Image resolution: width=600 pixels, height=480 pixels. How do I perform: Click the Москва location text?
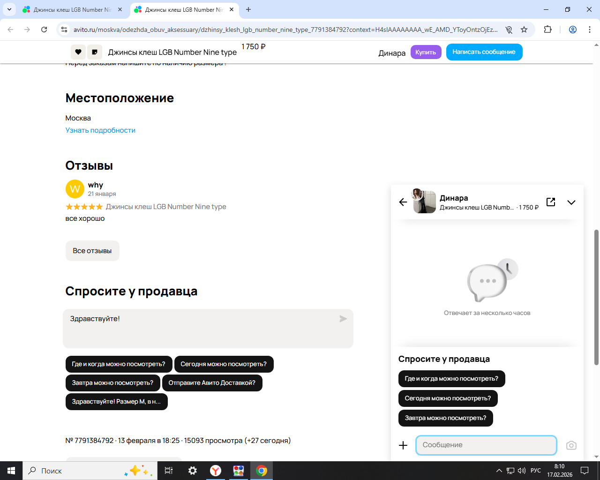(78, 118)
